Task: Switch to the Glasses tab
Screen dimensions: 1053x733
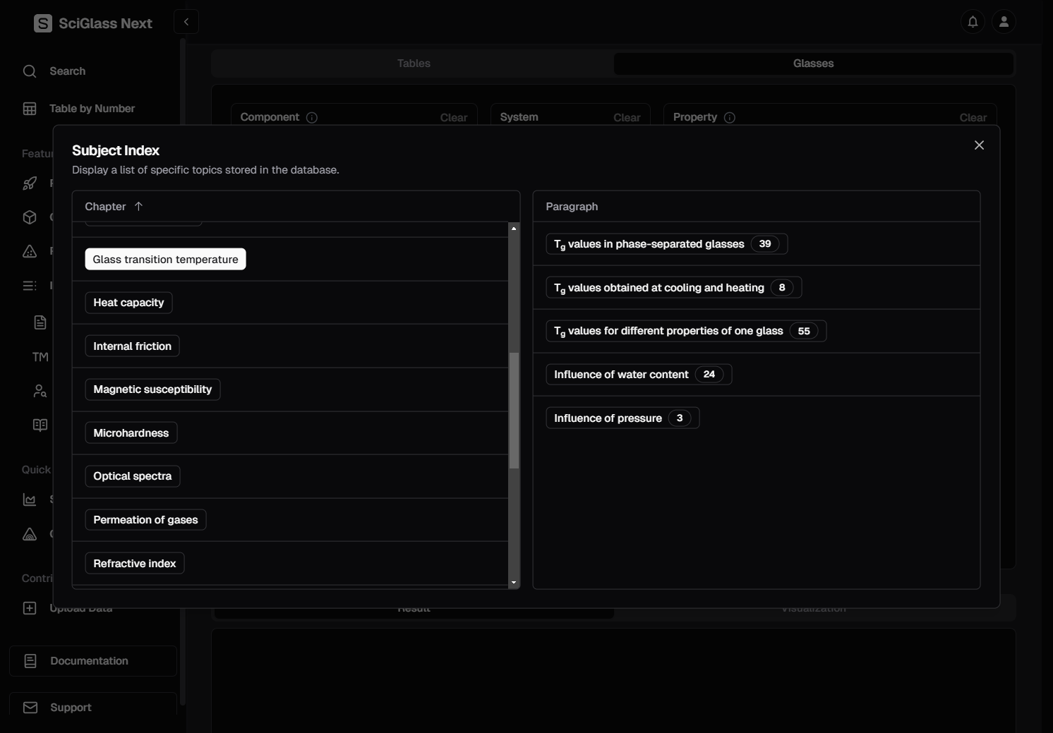Action: tap(813, 63)
